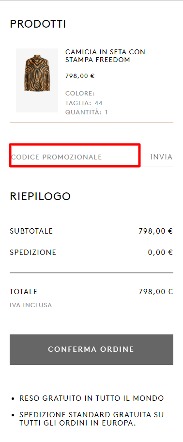This screenshot has height=442, width=183.
Task: Select the Spedizione standard gratuita note
Action: [x=91, y=419]
